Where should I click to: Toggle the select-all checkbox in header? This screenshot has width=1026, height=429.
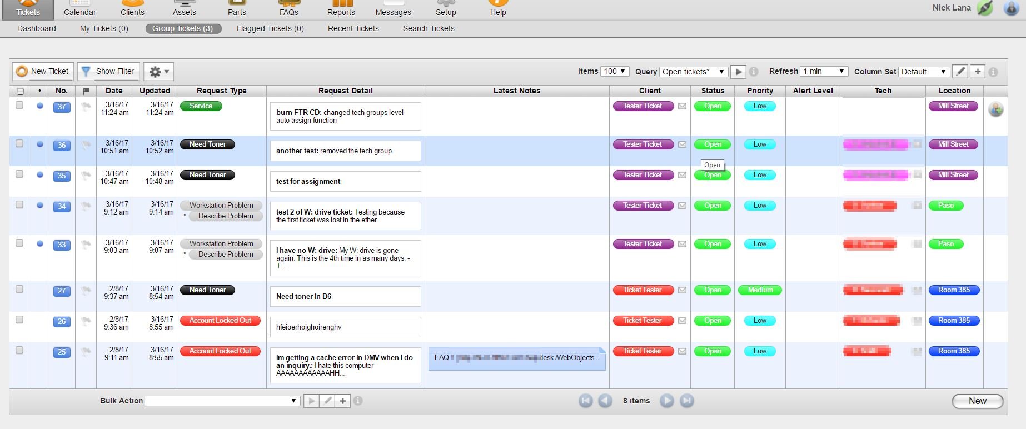(x=20, y=91)
